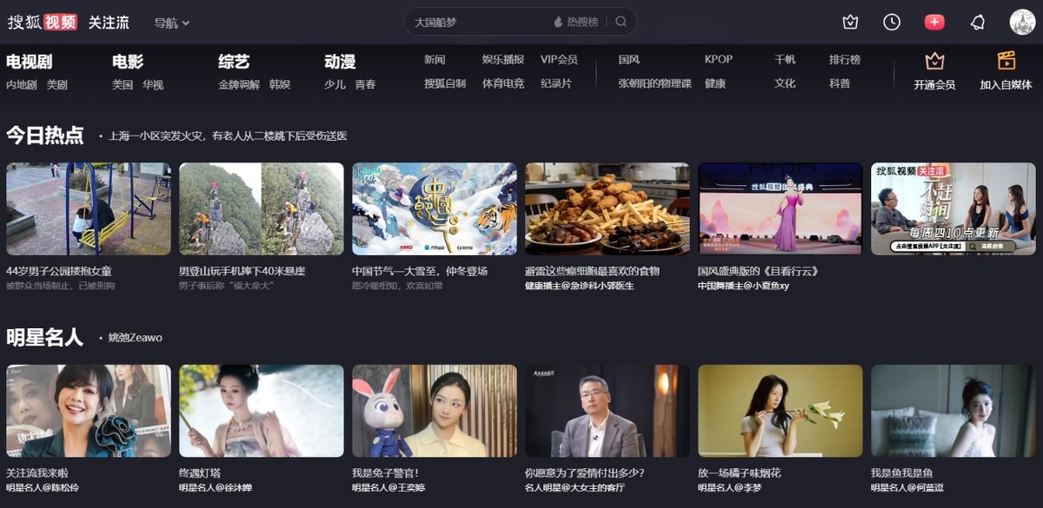The height and width of the screenshot is (508, 1043).
Task: Expand the 导航 dropdown menu
Action: pyautogui.click(x=172, y=23)
